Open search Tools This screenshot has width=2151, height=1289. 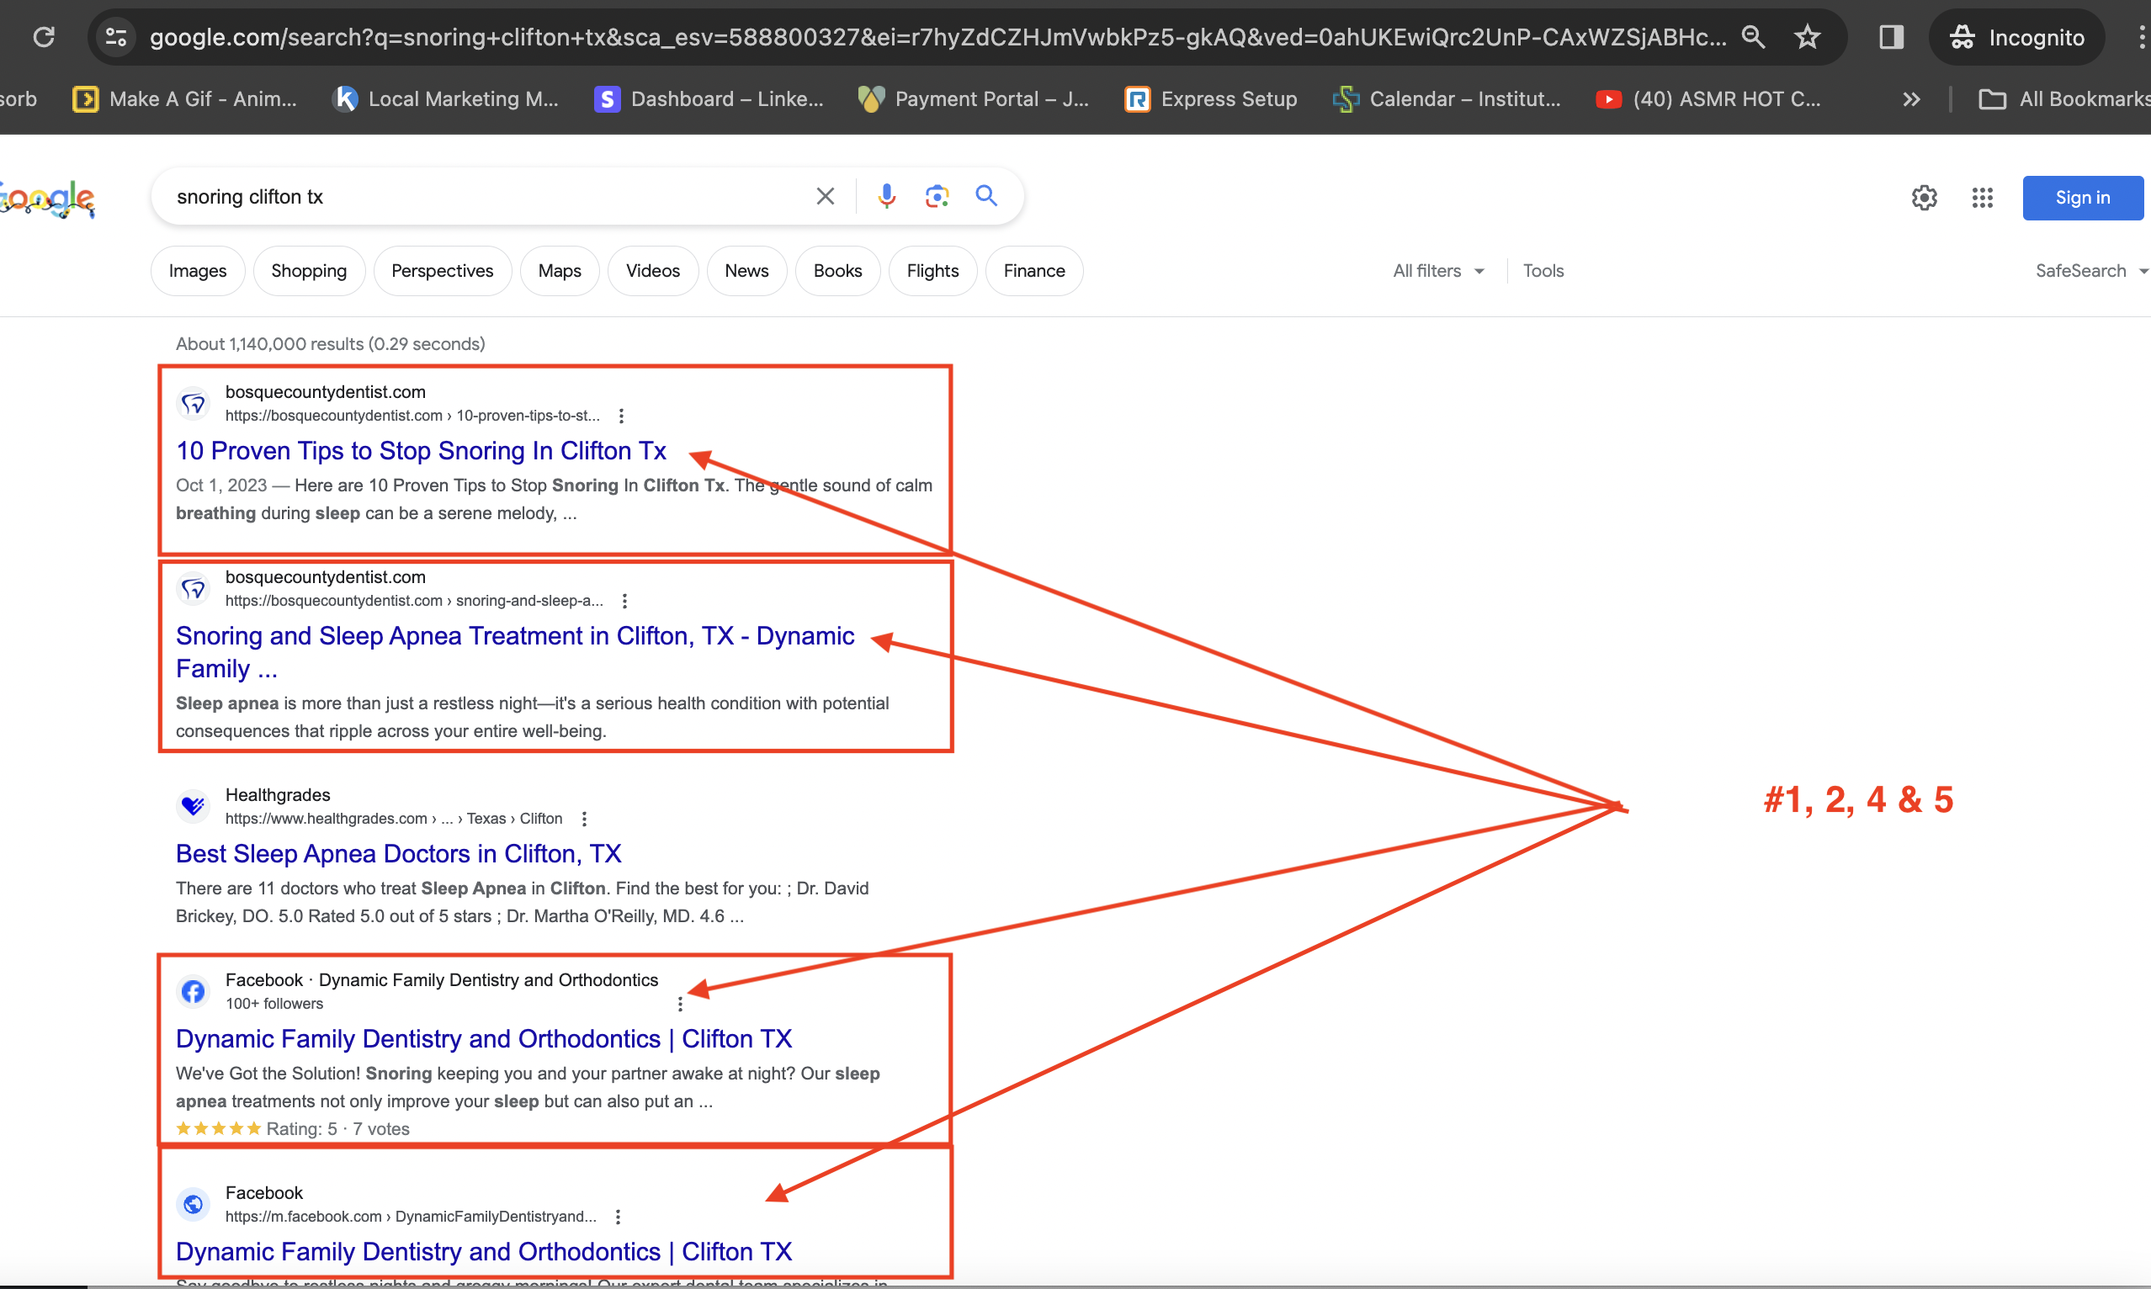coord(1543,271)
